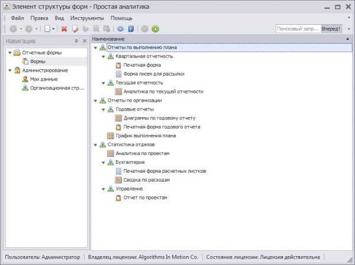Collapse Администрирование in navigation panel

(x=9, y=70)
